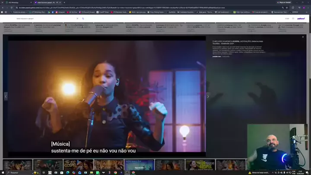Open the Yahoo header menu icon
The width and height of the screenshot is (311, 175).
click(x=293, y=19)
